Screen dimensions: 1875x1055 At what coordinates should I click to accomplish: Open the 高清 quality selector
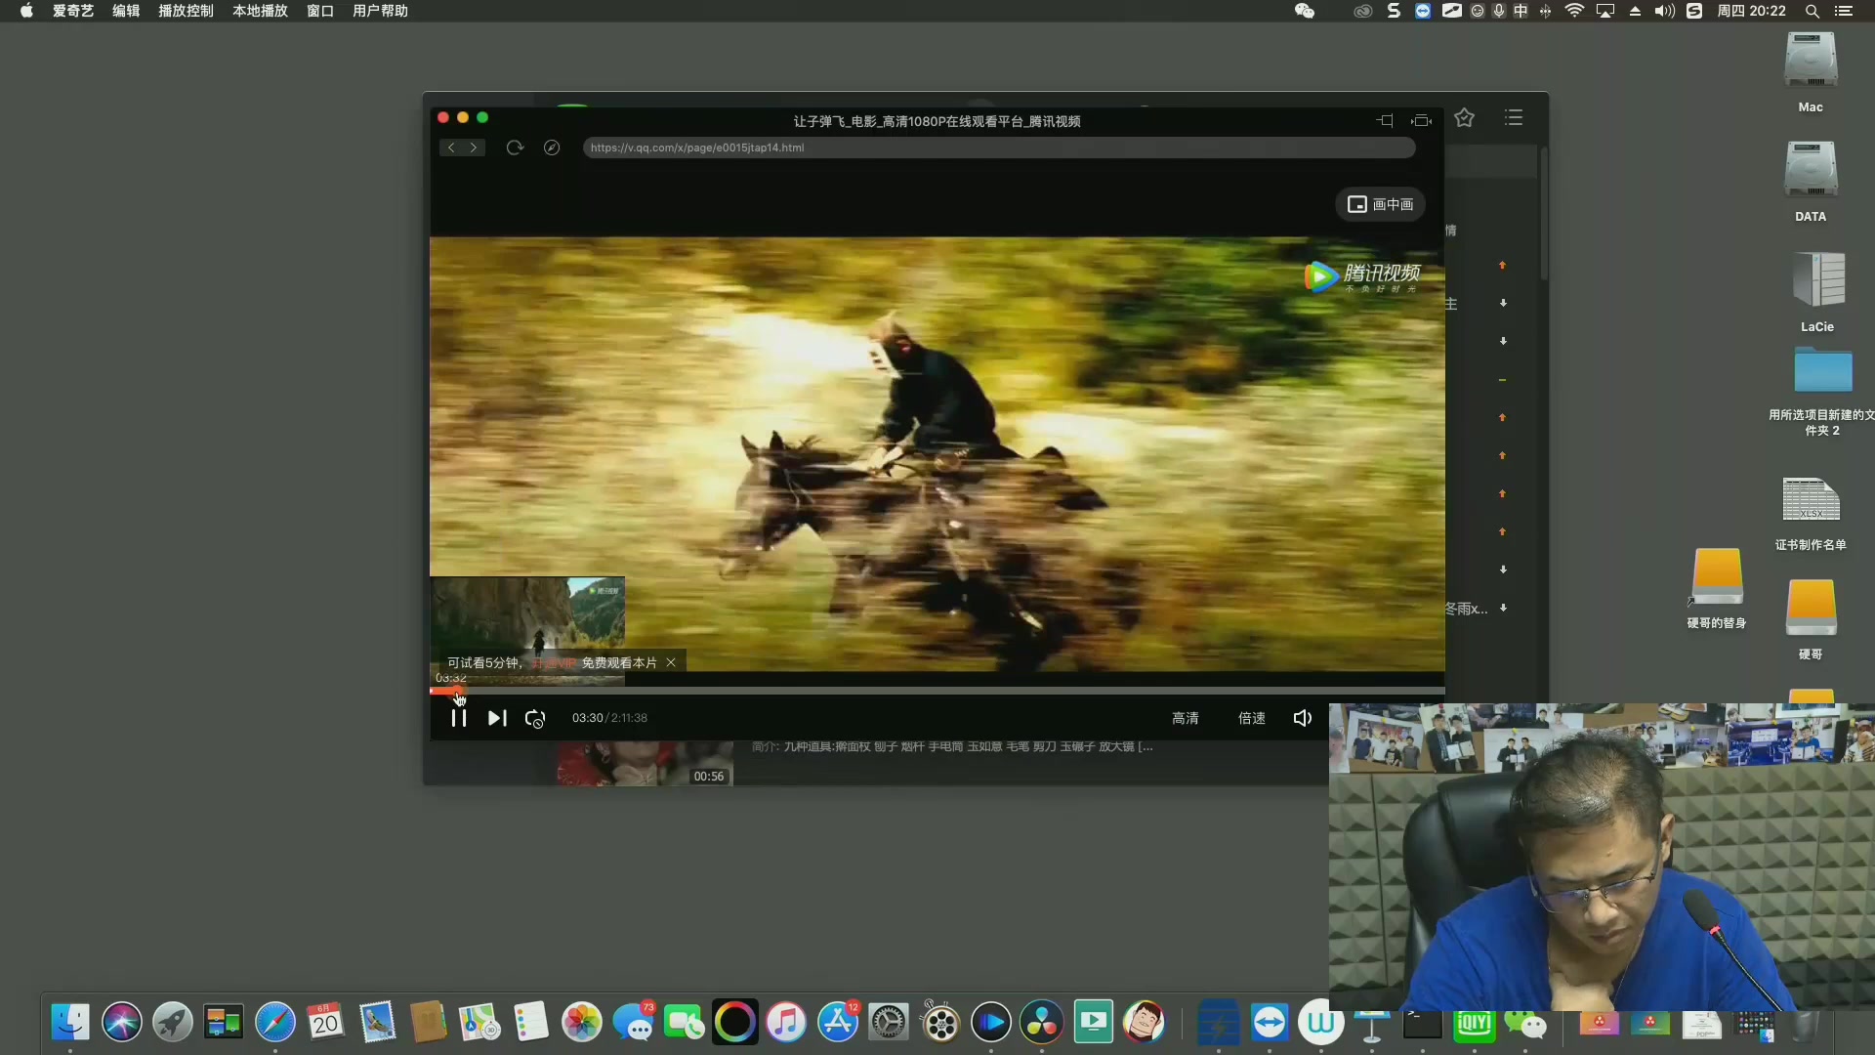tap(1186, 718)
